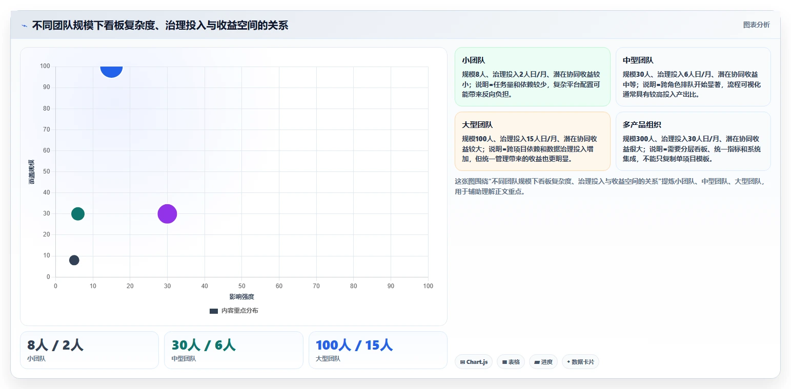The image size is (791, 389).
Task: Click the 表格 tag chip
Action: [511, 362]
